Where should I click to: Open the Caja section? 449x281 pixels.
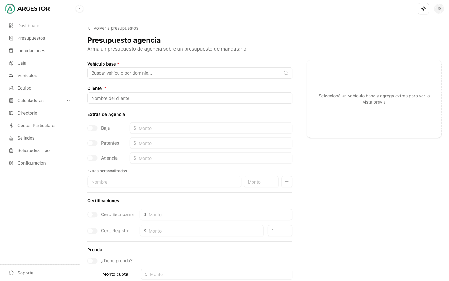click(22, 63)
